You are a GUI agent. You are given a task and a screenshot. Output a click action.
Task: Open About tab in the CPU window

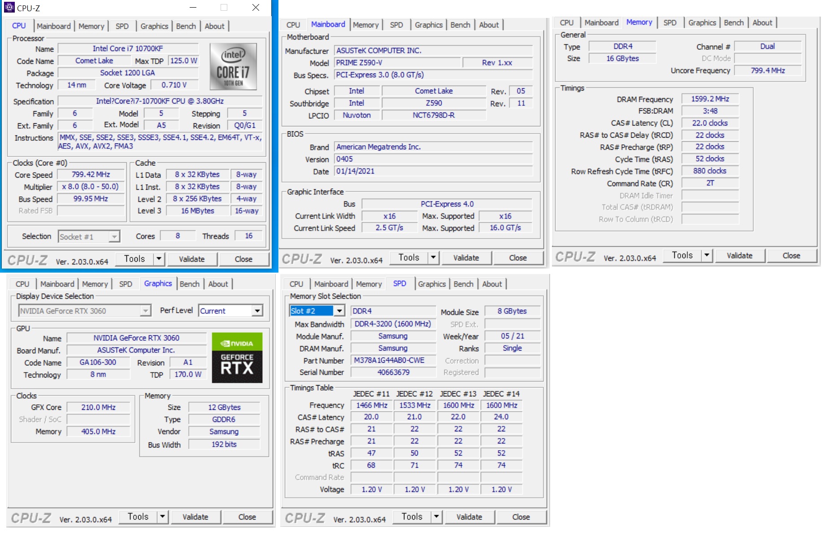tap(214, 26)
